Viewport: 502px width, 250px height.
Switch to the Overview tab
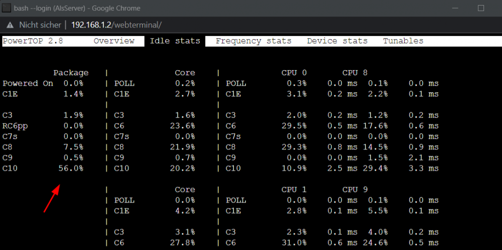point(114,41)
